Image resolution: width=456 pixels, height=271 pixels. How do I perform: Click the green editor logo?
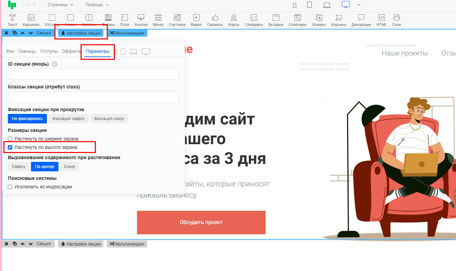pyautogui.click(x=12, y=5)
